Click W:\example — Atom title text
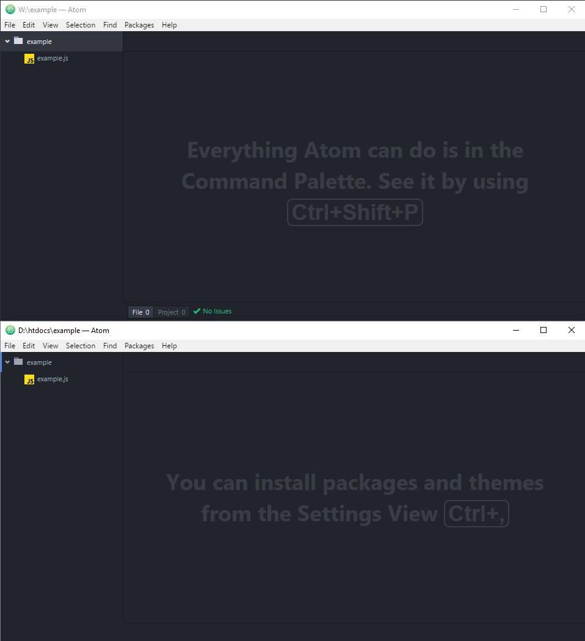Image resolution: width=585 pixels, height=641 pixels. click(x=52, y=10)
